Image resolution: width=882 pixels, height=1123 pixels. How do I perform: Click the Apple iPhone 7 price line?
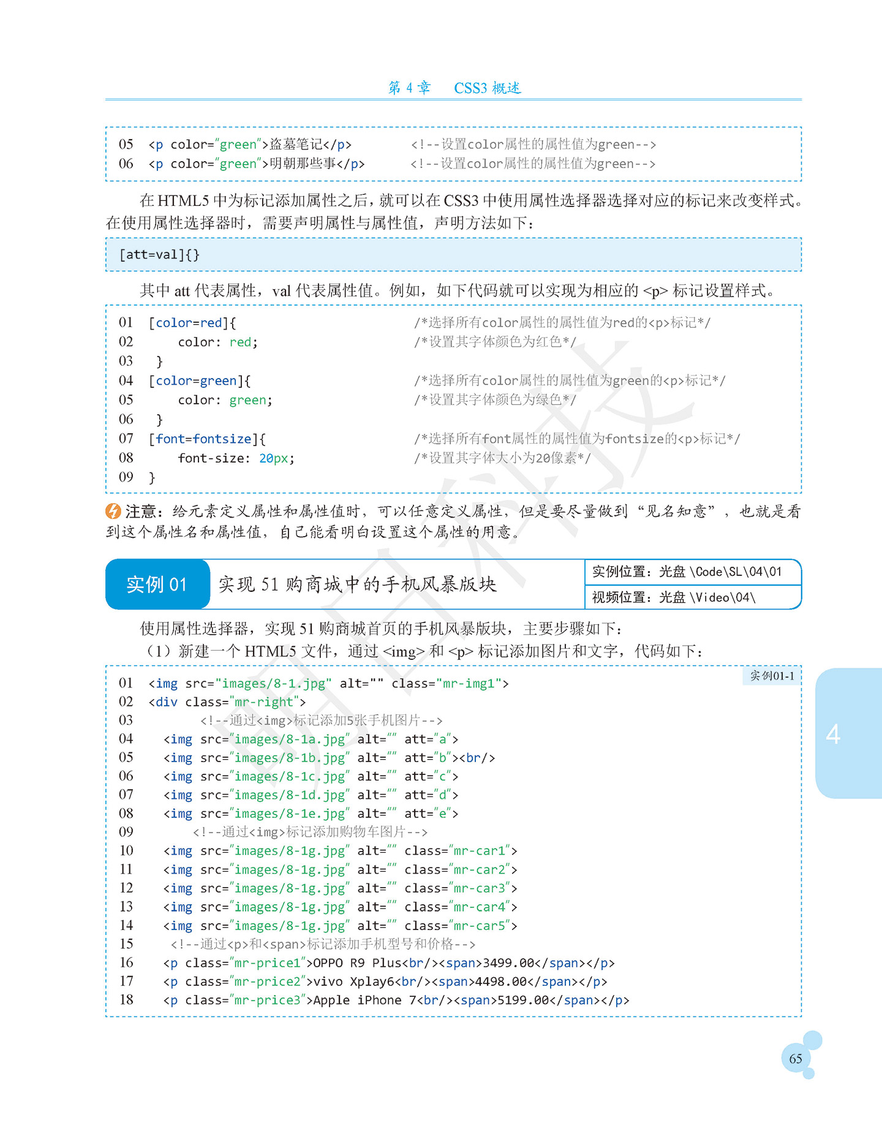(396, 1000)
